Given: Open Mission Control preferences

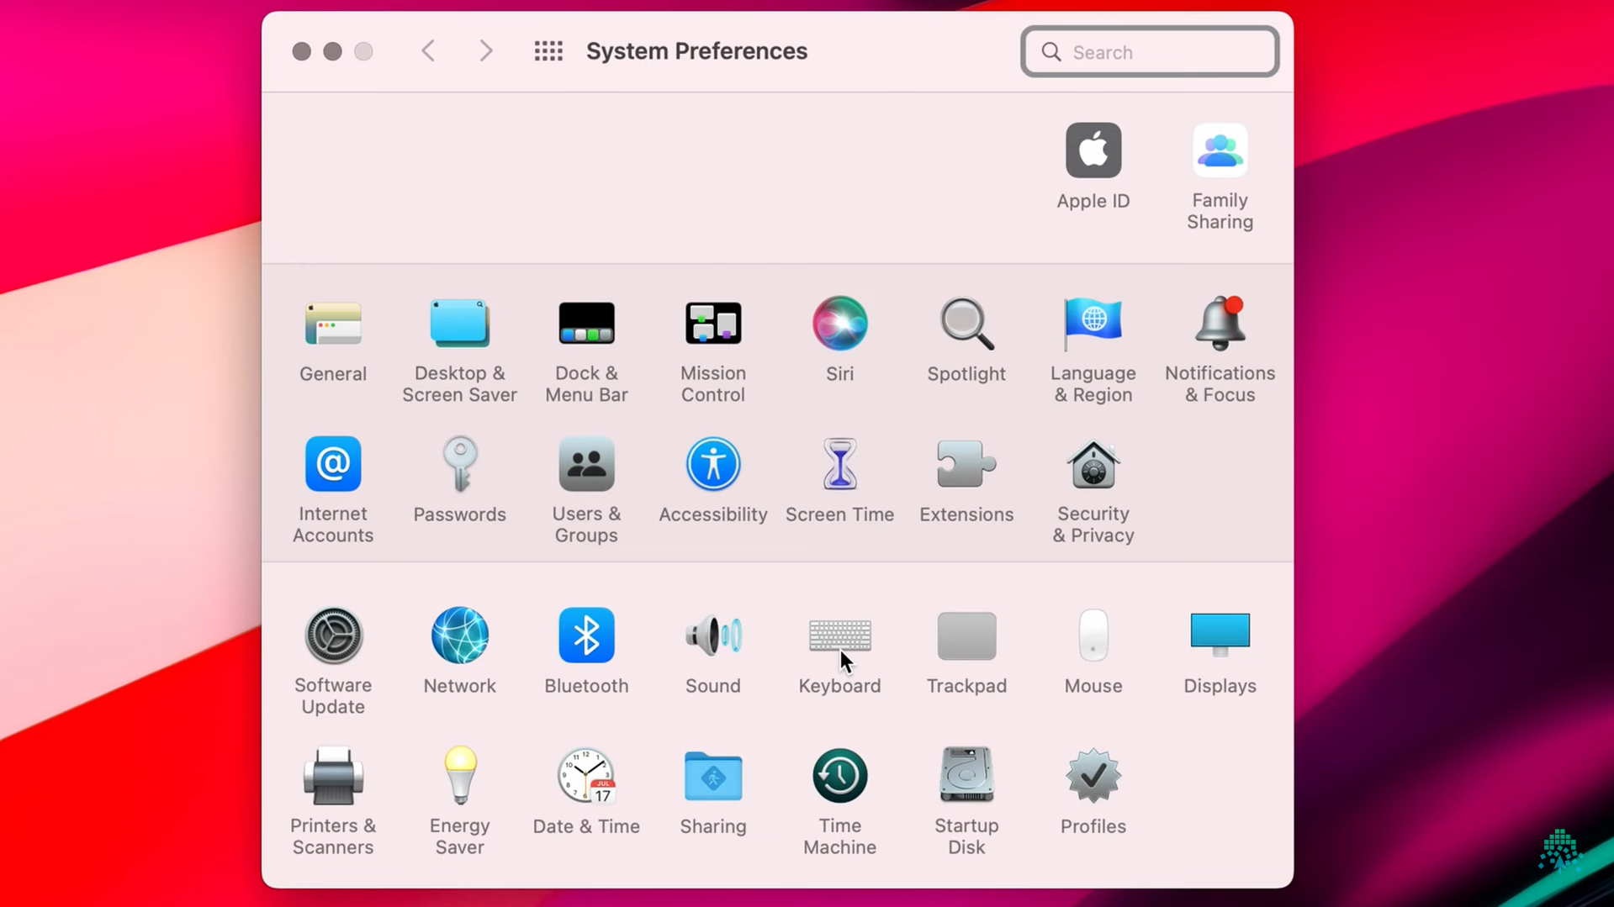Looking at the screenshot, I should tap(712, 324).
